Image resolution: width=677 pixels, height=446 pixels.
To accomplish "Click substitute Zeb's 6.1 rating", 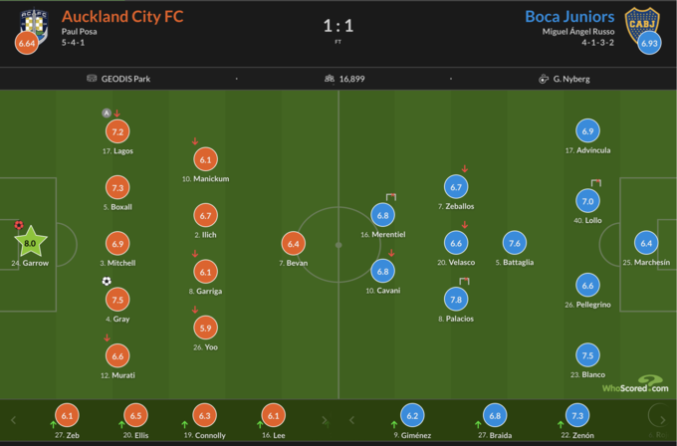I will pyautogui.click(x=67, y=416).
